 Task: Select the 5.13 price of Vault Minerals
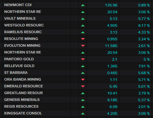(113, 19)
